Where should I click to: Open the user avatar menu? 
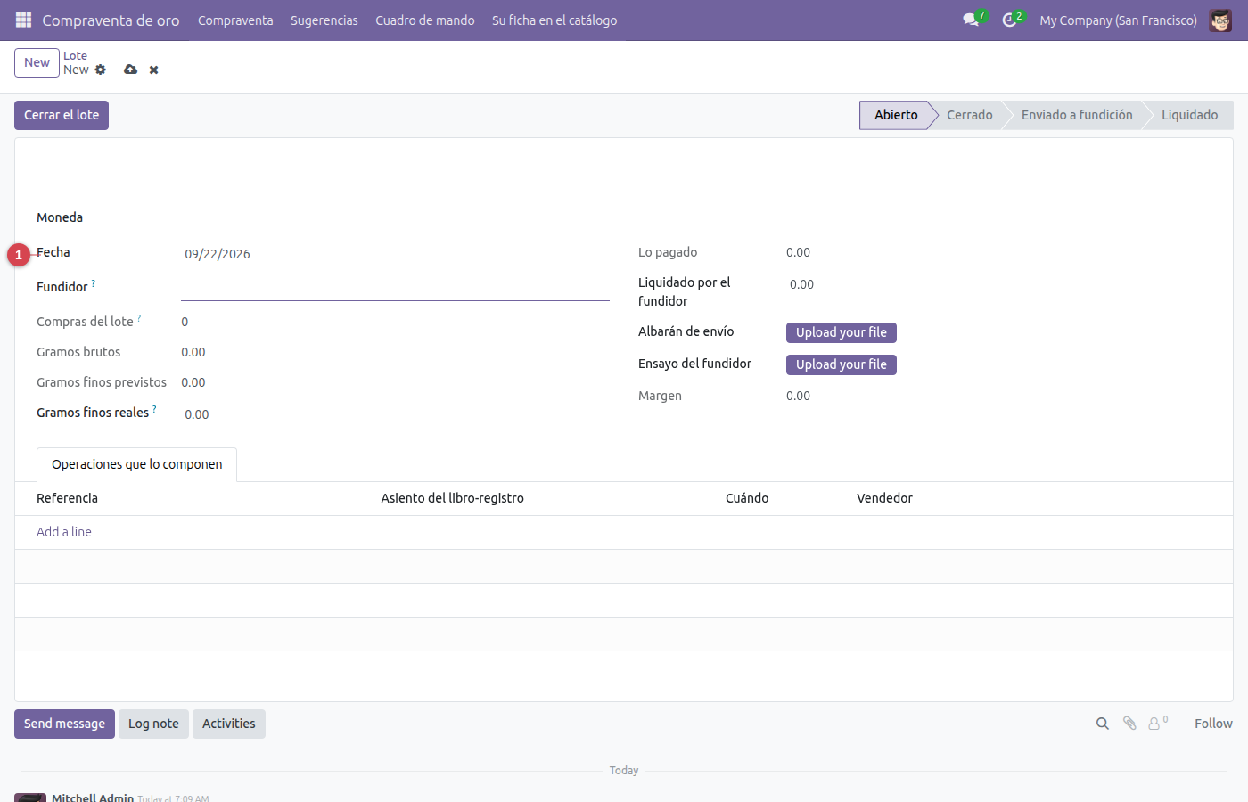[1220, 20]
